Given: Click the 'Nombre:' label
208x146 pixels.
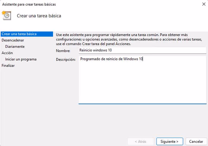Looking at the screenshot, I should [x=63, y=51].
